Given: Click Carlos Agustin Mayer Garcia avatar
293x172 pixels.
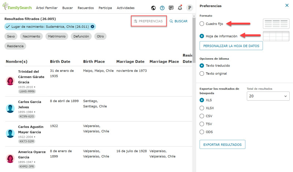Looking at the screenshot, I should 10,134.
